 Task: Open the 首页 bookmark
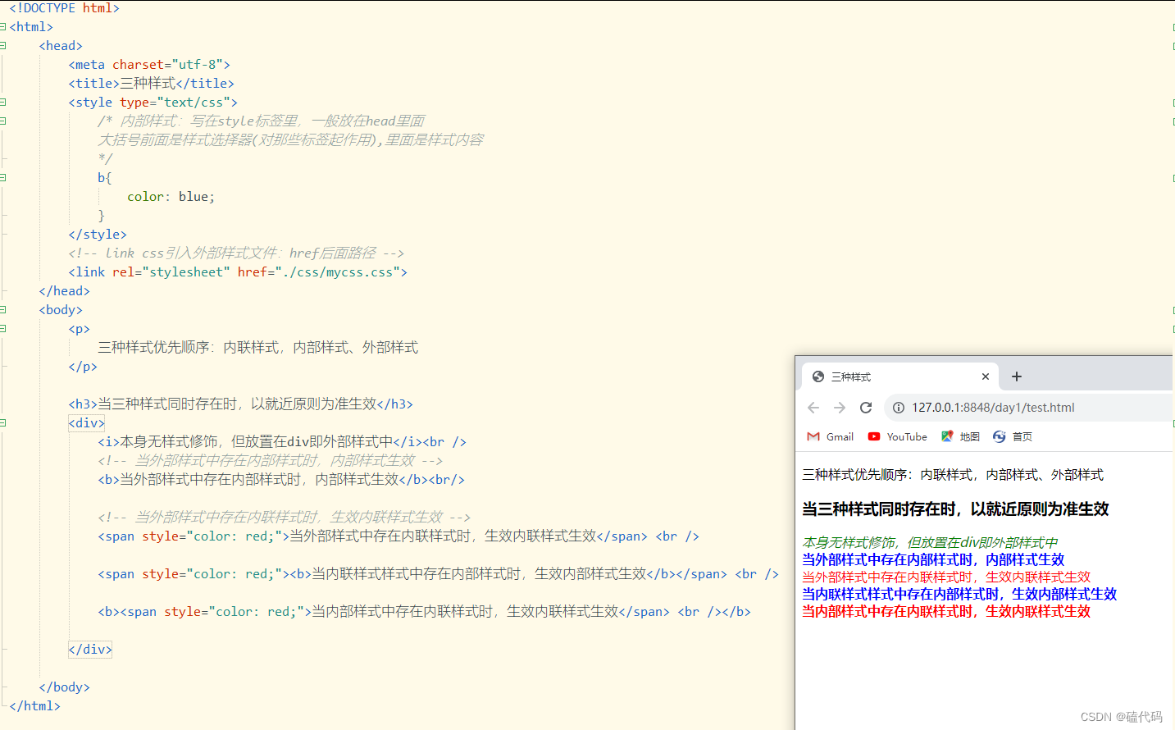[1013, 437]
